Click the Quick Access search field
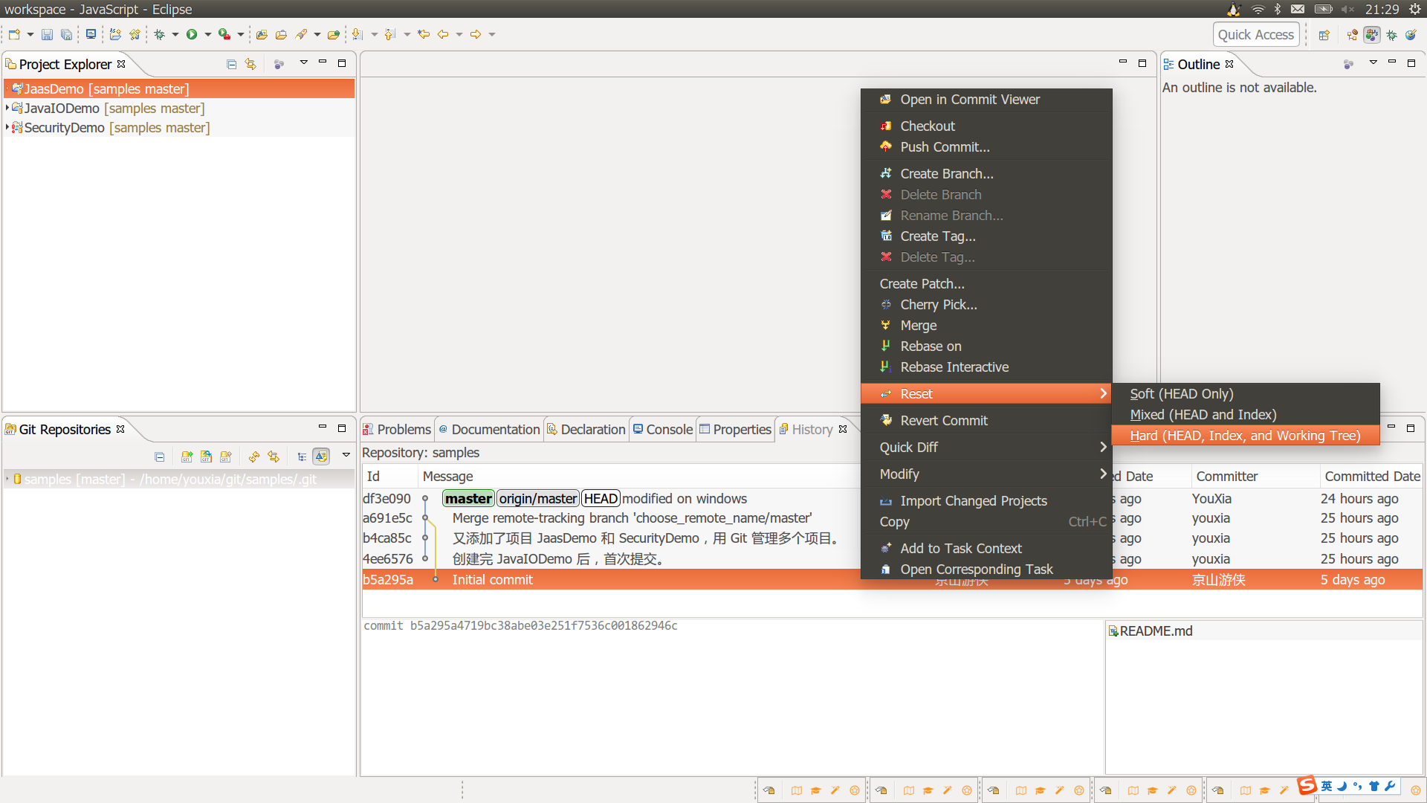This screenshot has height=803, width=1427. click(1256, 35)
